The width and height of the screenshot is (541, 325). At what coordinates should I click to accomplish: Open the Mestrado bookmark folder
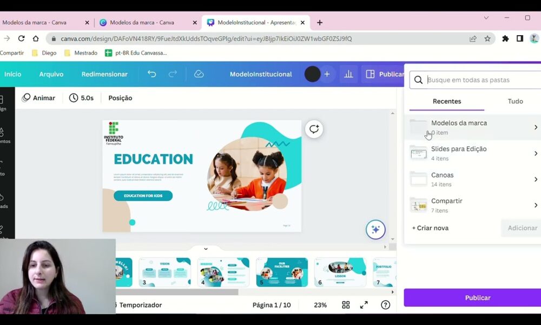81,53
